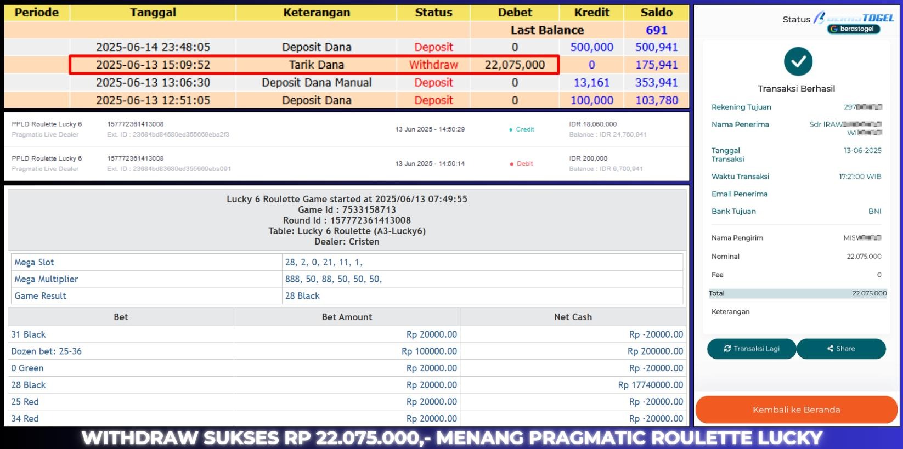Viewport: 903px width, 449px height.
Task: Click the Rekening Tujuan label
Action: click(741, 107)
